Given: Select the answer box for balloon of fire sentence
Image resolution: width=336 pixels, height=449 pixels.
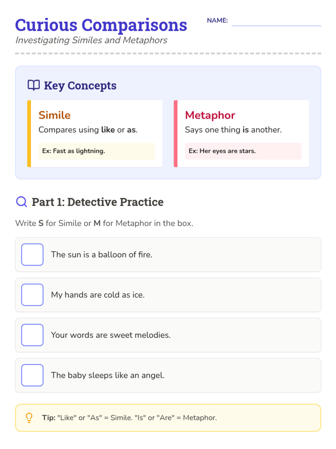Looking at the screenshot, I should click(x=32, y=255).
